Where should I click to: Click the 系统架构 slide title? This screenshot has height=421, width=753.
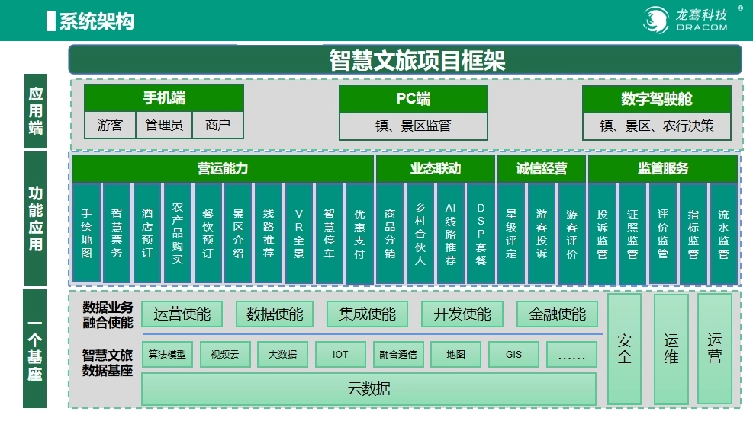96,21
